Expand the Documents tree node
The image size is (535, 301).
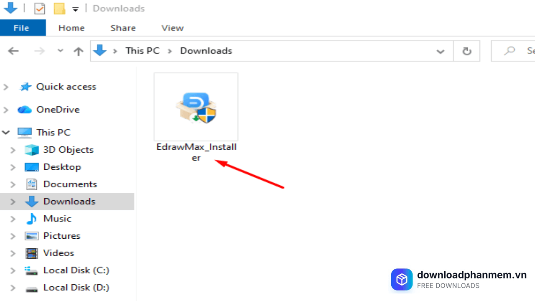click(13, 184)
